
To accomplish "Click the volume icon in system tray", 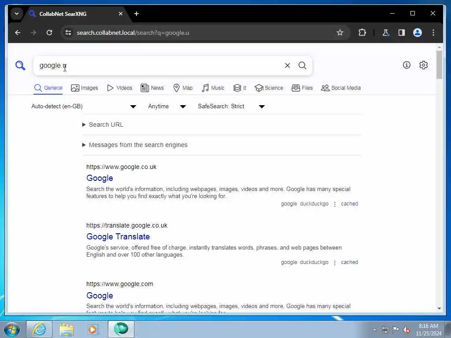I will coord(407,330).
